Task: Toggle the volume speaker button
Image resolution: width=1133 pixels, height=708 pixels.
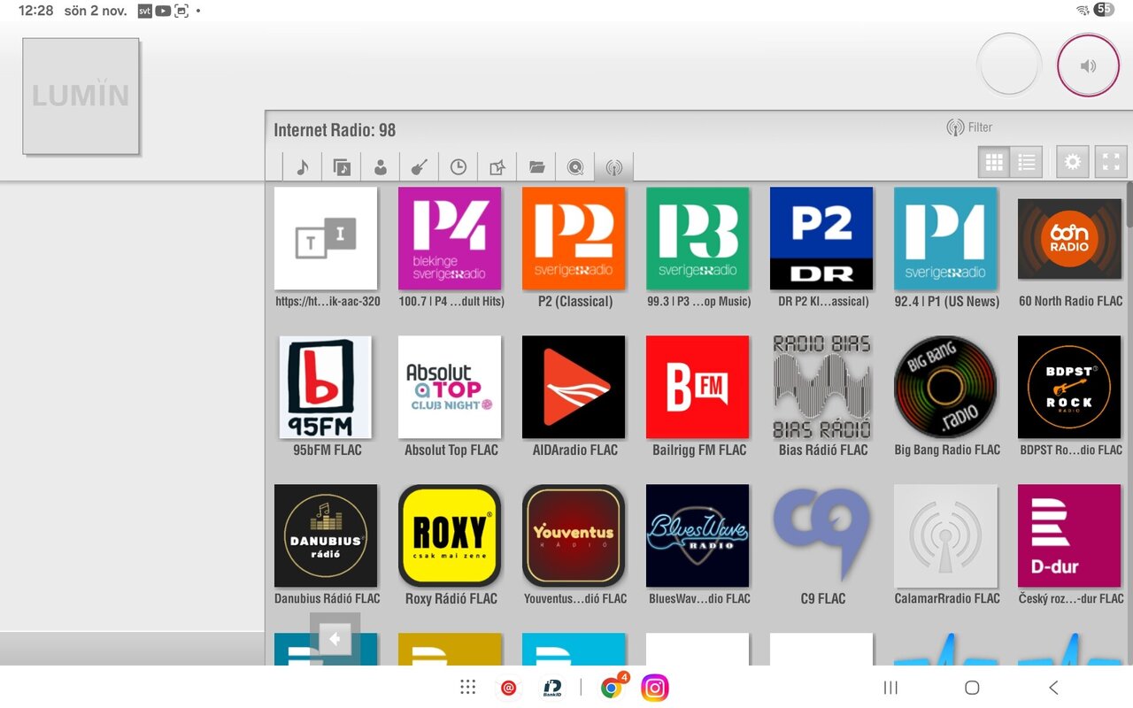Action: point(1088,65)
